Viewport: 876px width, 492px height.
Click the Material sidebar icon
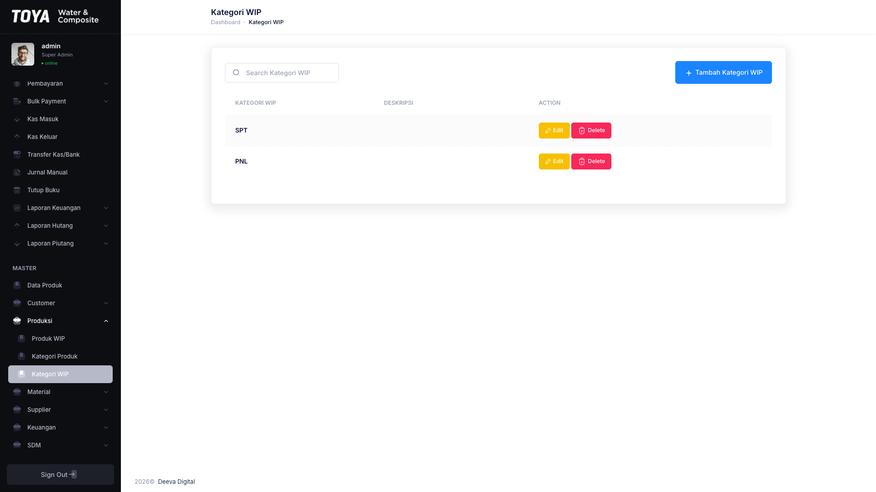pos(17,392)
